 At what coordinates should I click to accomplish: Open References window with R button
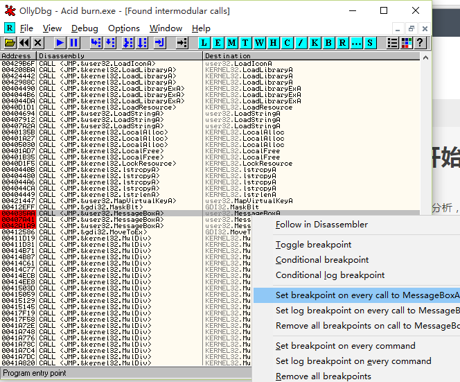pos(342,43)
